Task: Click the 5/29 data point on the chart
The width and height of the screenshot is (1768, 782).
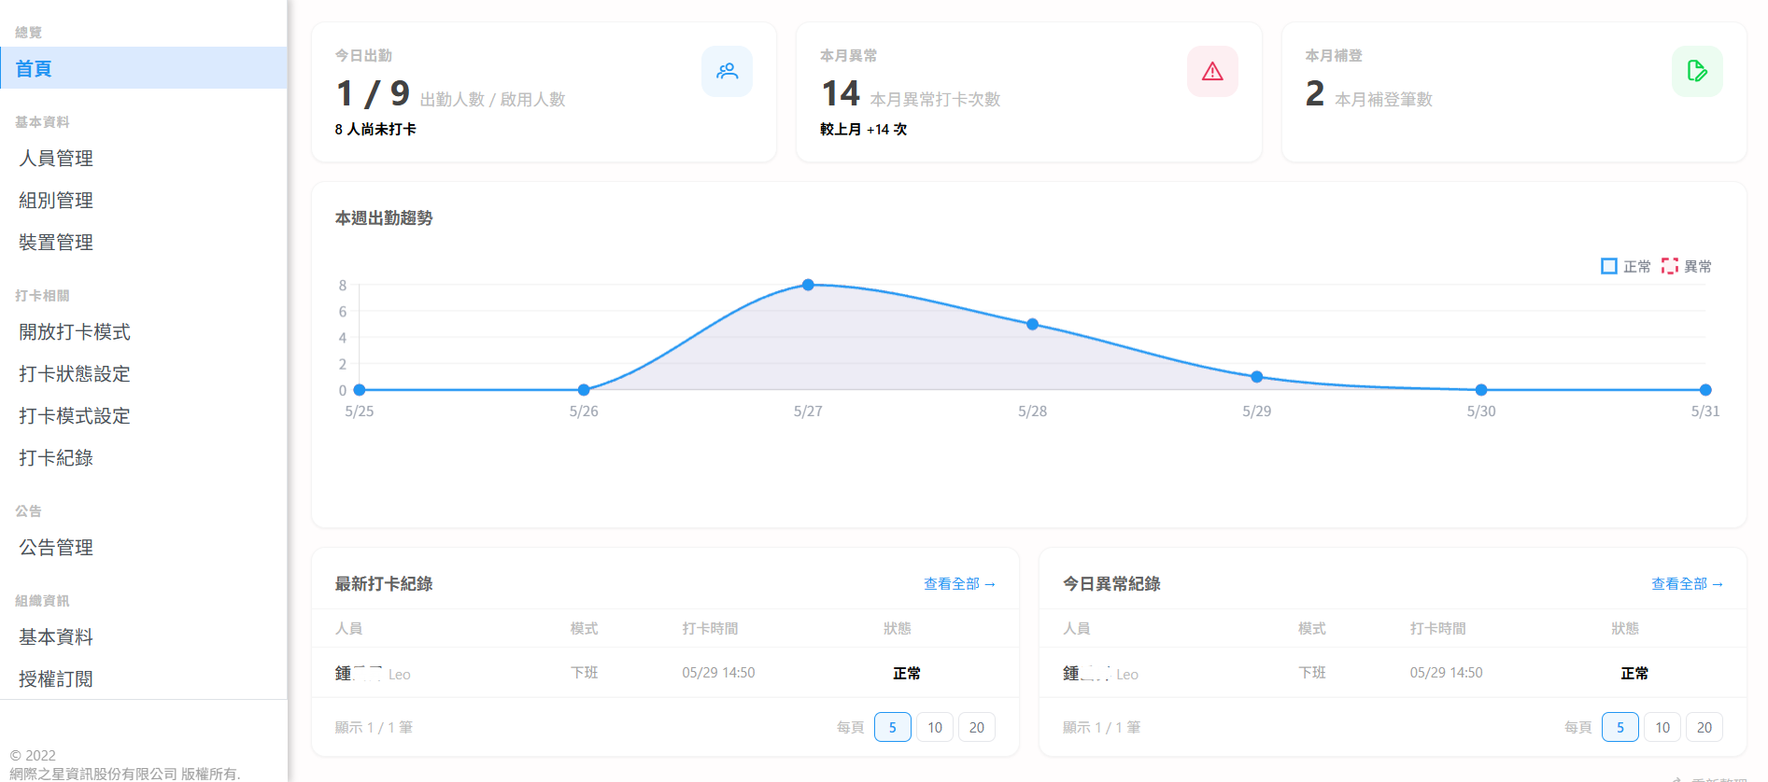Action: [x=1257, y=377]
